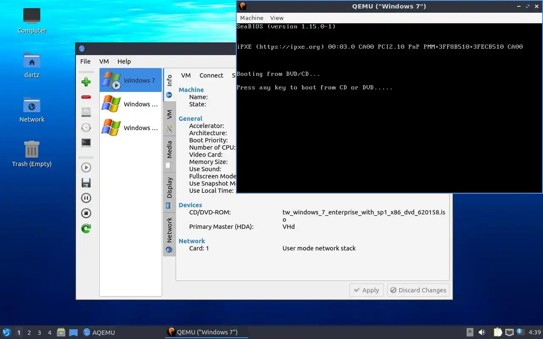Click the Card: 1 label
The width and height of the screenshot is (543, 339).
pyautogui.click(x=199, y=248)
